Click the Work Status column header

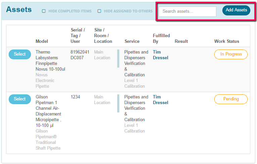pyautogui.click(x=227, y=41)
